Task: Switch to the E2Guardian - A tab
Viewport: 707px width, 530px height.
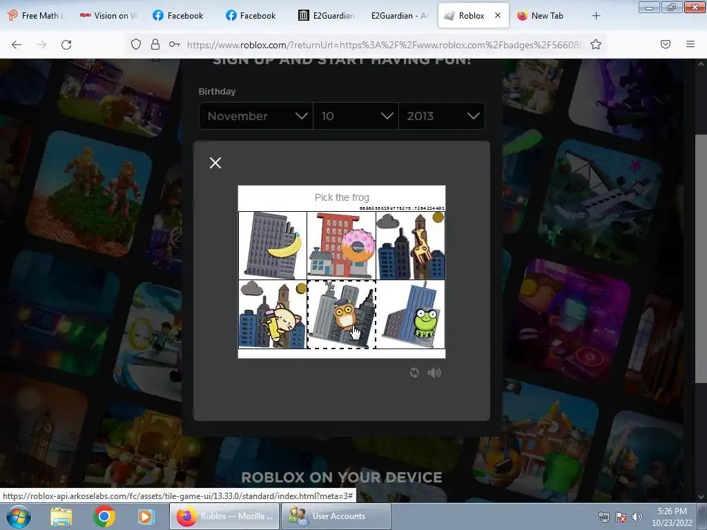Action: [x=400, y=16]
